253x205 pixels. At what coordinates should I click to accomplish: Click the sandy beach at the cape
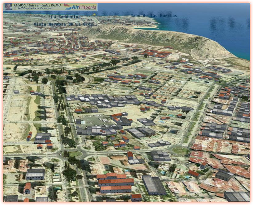coord(145,27)
